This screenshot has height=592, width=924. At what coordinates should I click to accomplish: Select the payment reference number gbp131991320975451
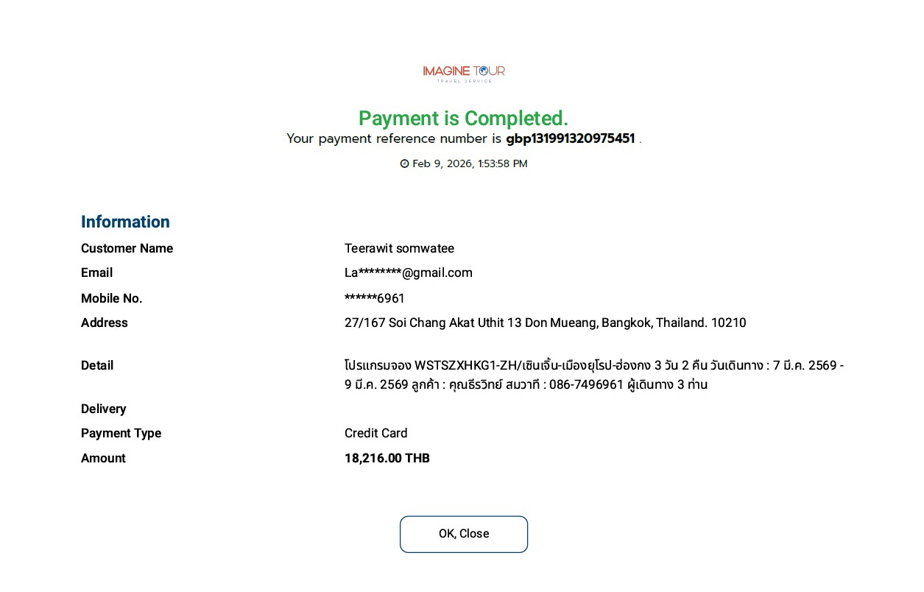570,138
